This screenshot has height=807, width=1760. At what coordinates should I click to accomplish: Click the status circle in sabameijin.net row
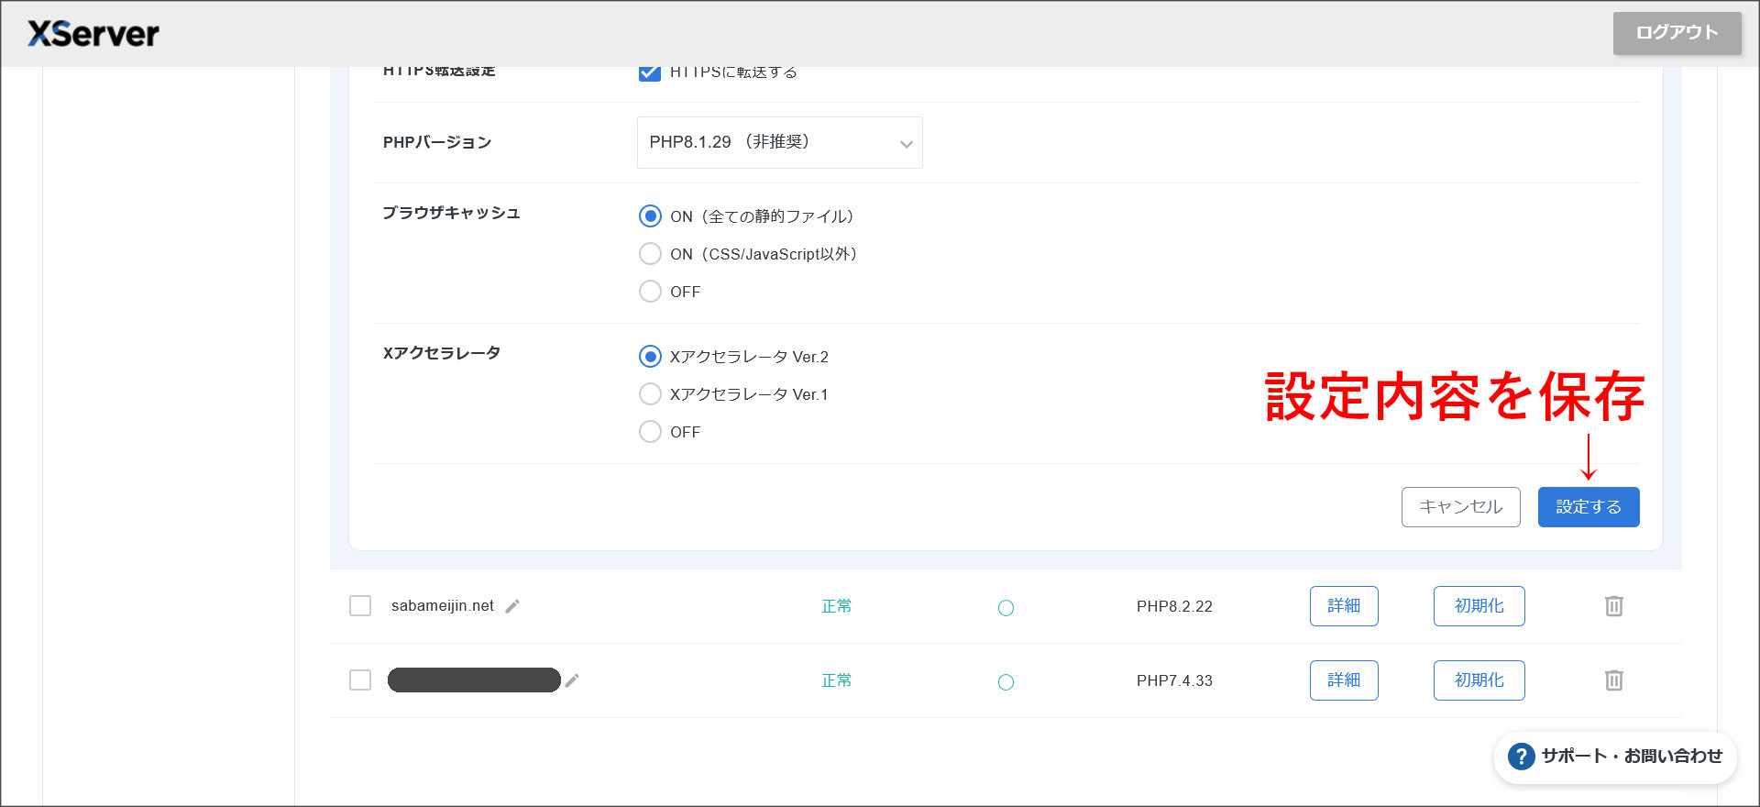(1006, 607)
